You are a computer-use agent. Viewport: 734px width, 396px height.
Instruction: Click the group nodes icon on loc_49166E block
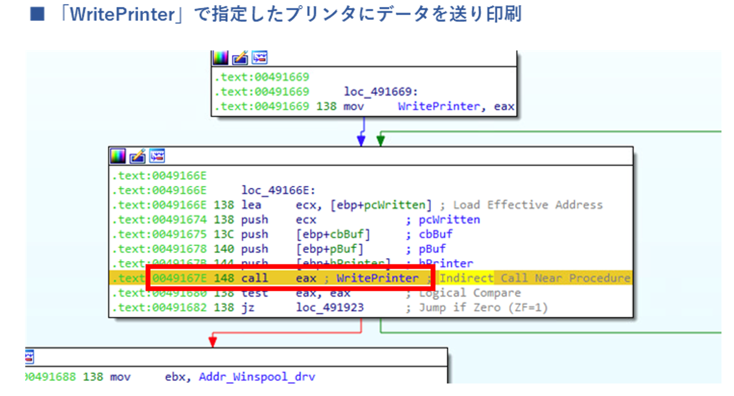[157, 156]
